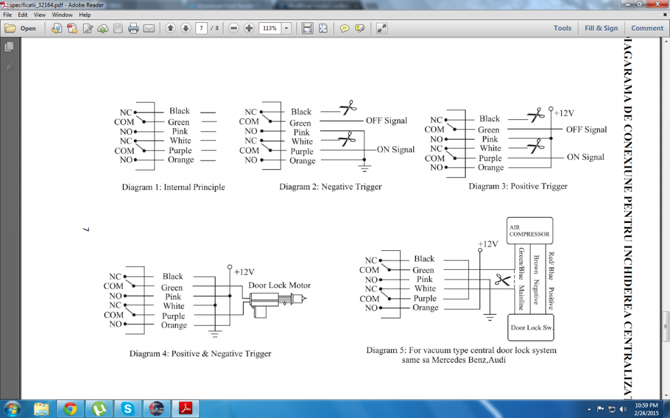The image size is (670, 418).
Task: Click the Open folder icon in toolbar
Action: click(x=10, y=28)
